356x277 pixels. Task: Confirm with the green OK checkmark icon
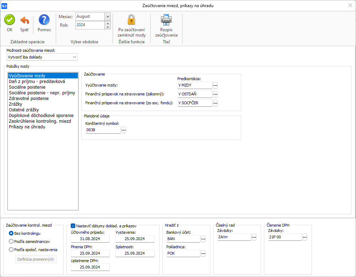10,20
